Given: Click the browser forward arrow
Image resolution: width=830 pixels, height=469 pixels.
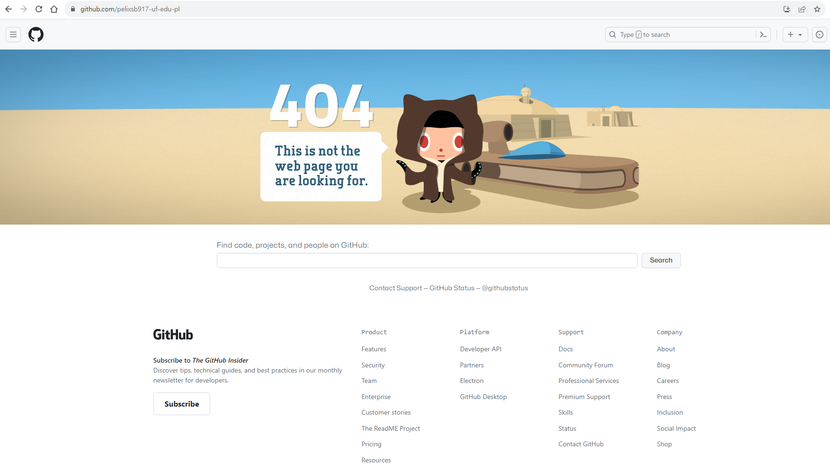Looking at the screenshot, I should (x=24, y=9).
